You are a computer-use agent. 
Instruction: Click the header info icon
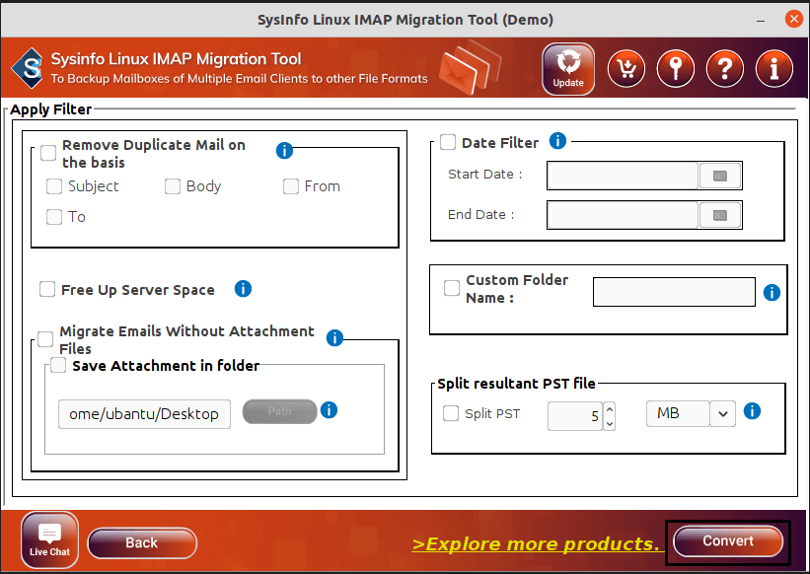tap(773, 69)
